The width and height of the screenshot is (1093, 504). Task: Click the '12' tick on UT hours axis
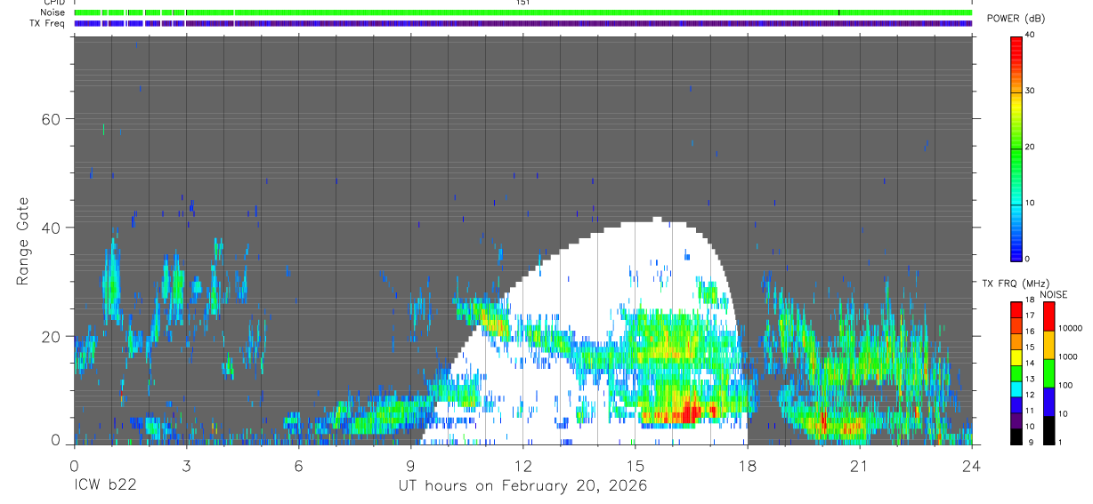click(x=522, y=465)
